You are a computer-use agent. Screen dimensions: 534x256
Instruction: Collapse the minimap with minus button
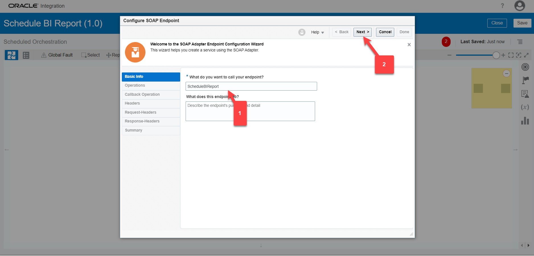[506, 74]
